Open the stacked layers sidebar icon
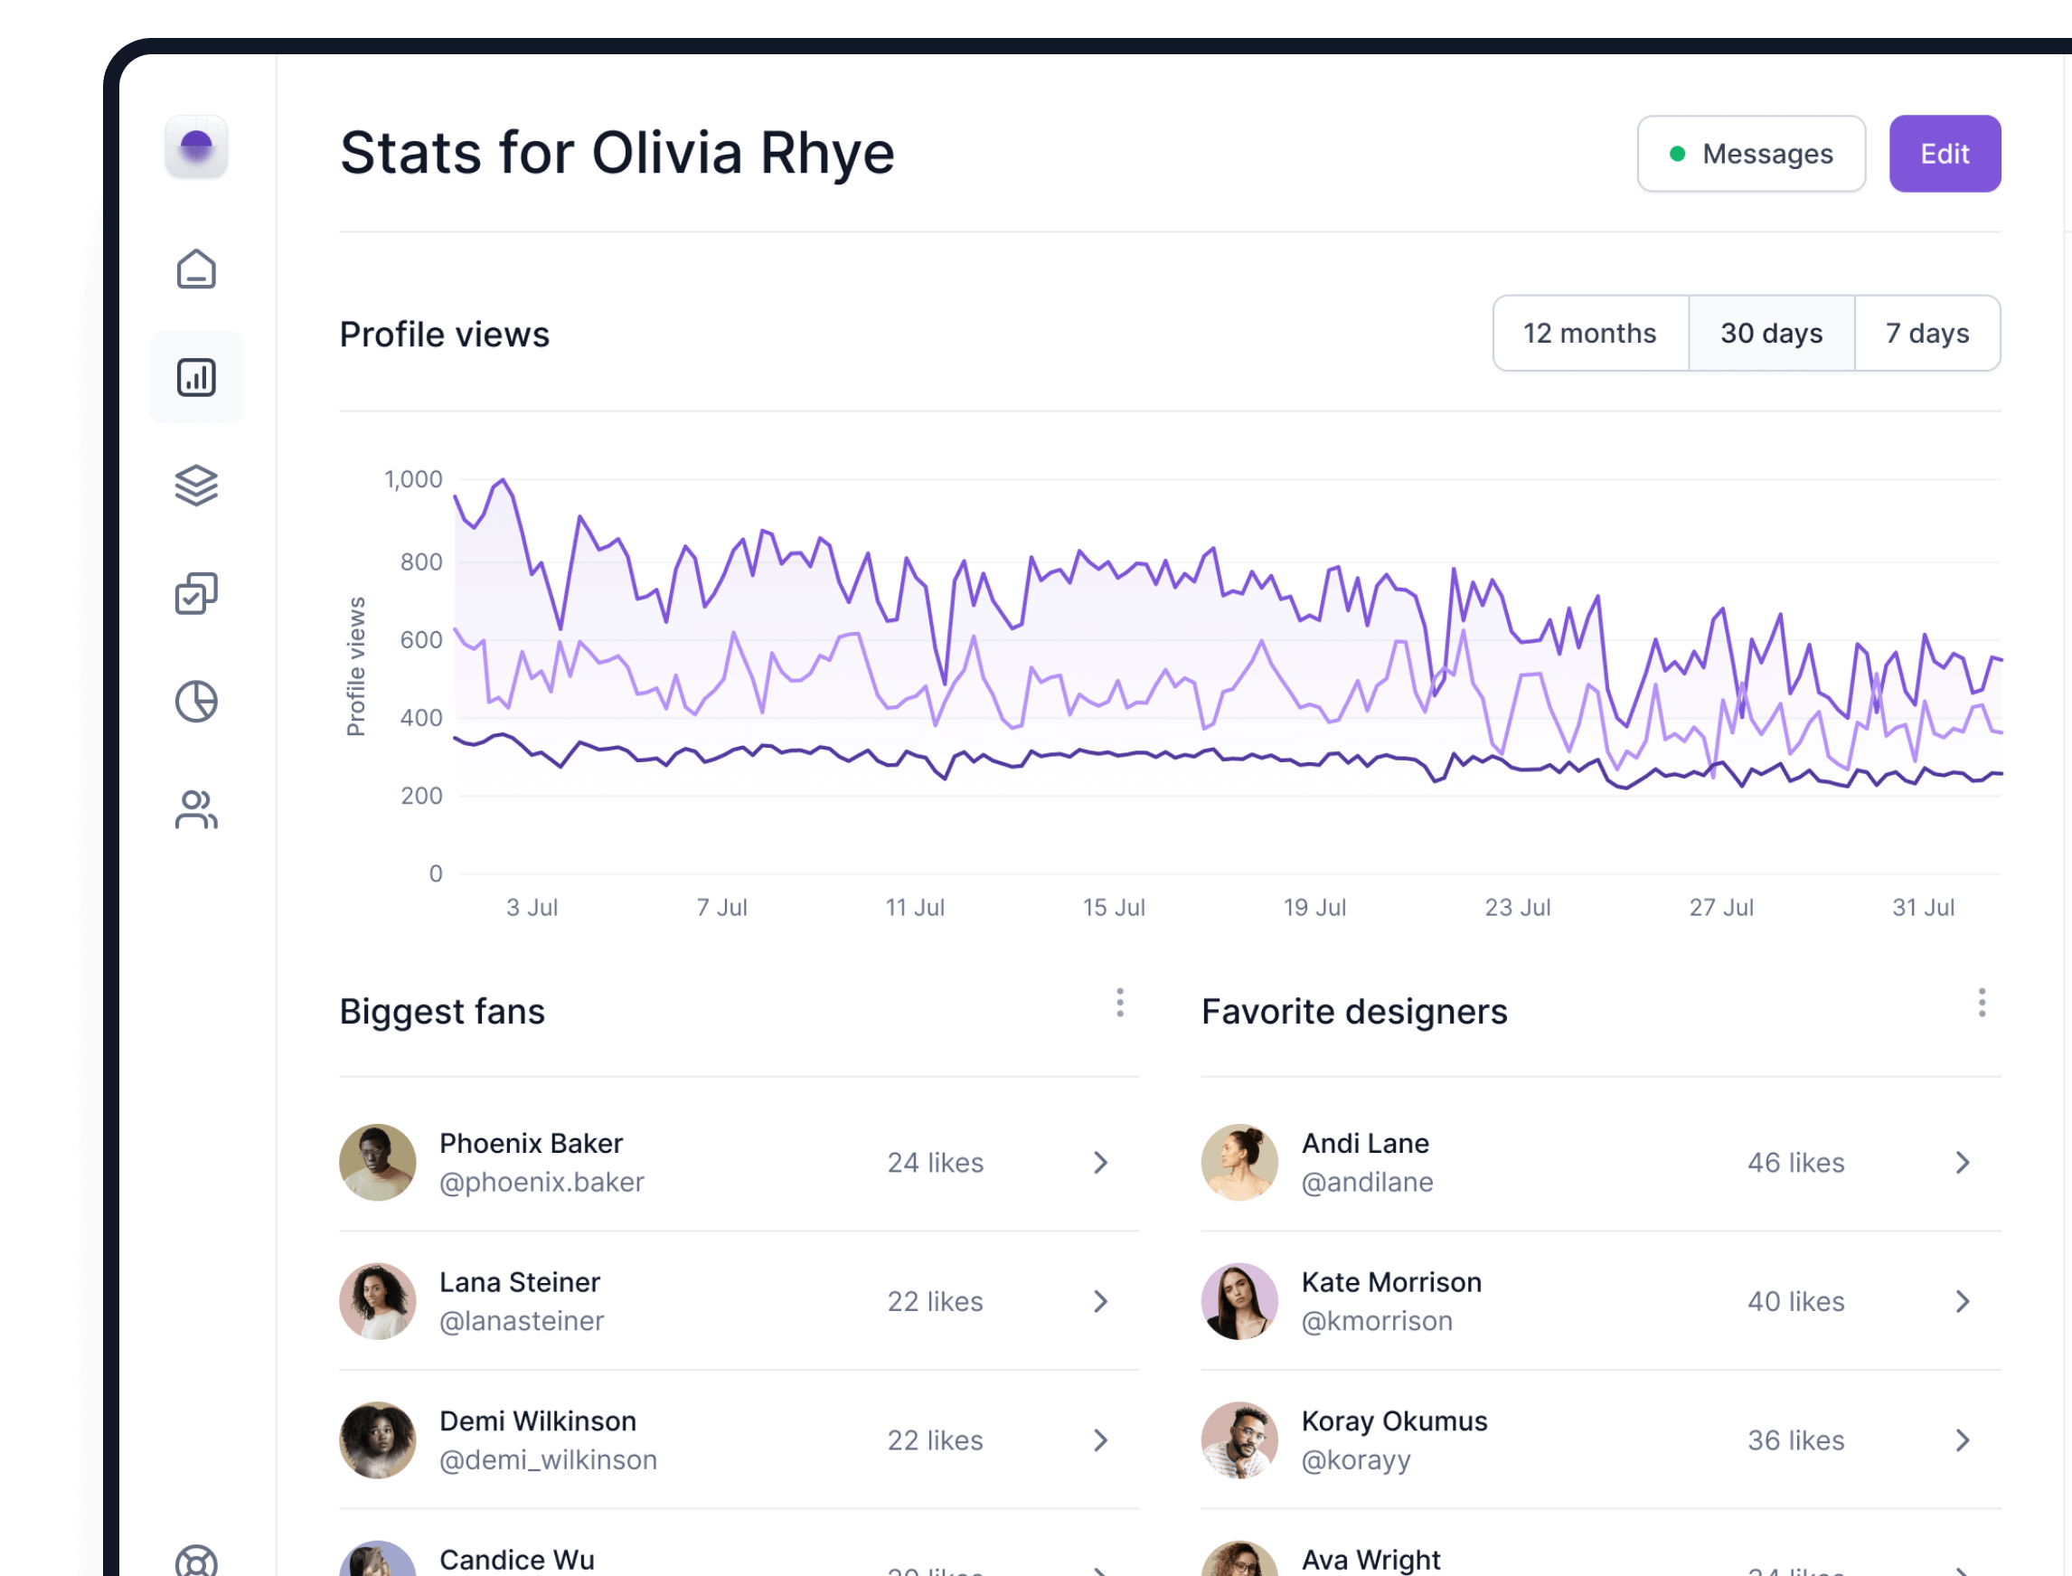The width and height of the screenshot is (2072, 1576). 196,485
